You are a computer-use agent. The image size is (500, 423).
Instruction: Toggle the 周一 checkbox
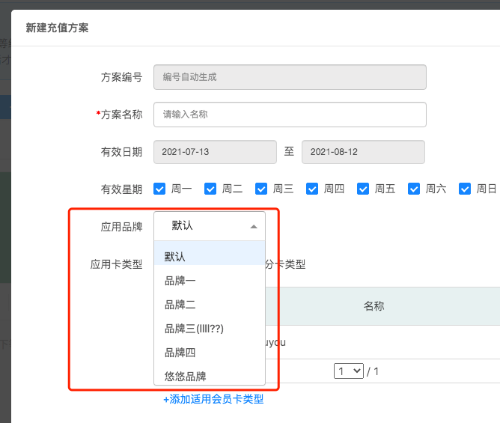(x=160, y=189)
